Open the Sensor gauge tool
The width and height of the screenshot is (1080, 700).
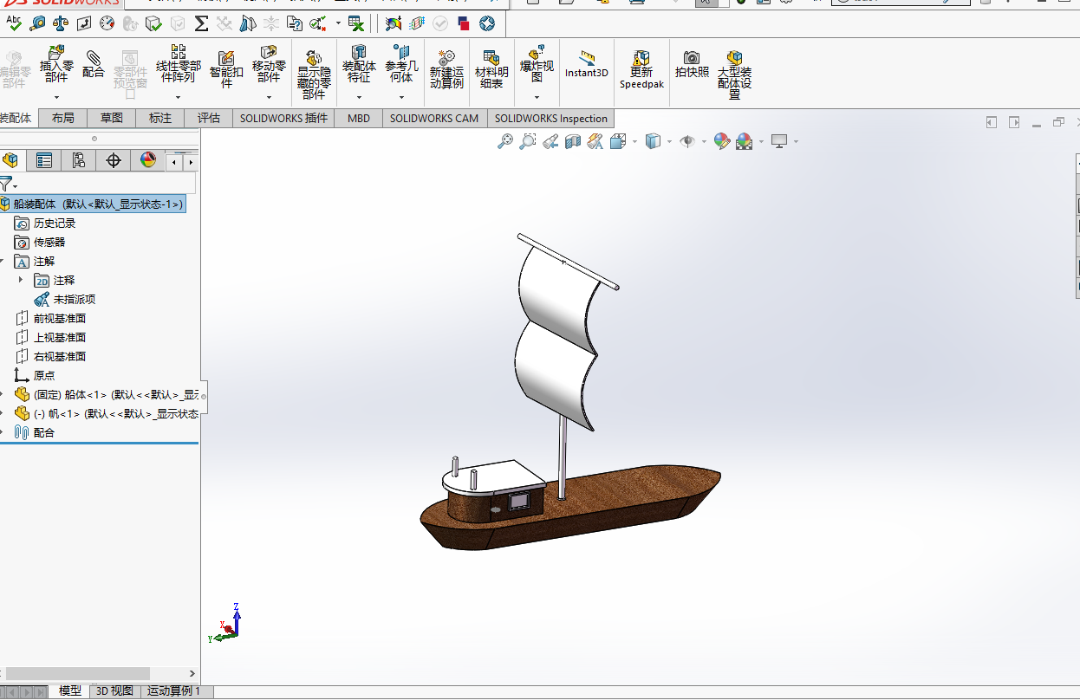coord(107,23)
